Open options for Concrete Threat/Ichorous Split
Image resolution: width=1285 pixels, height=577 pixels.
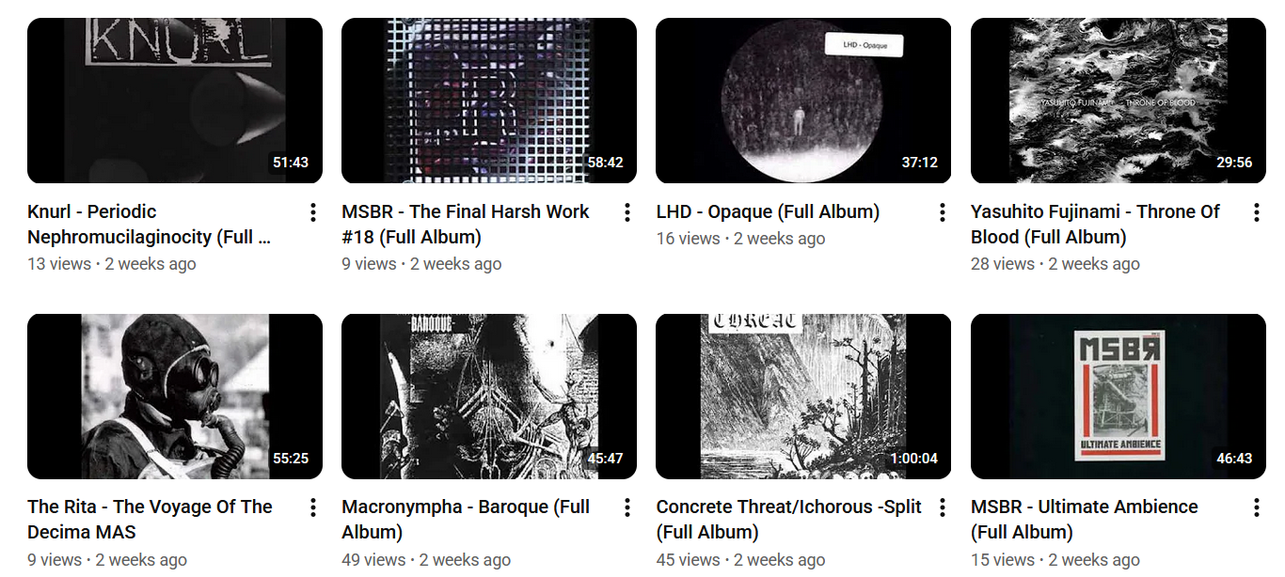point(942,508)
